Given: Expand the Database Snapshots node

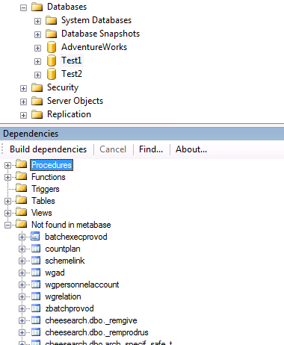Looking at the screenshot, I should coord(37,34).
